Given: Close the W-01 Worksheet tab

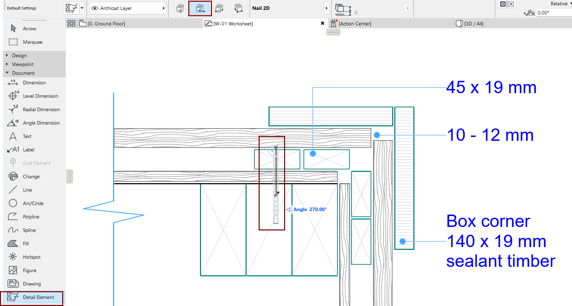Looking at the screenshot, I should tap(323, 23).
